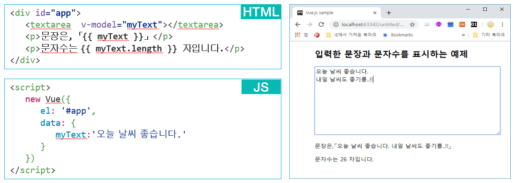Click the code line el: '#app',
514x183 pixels.
(68, 111)
